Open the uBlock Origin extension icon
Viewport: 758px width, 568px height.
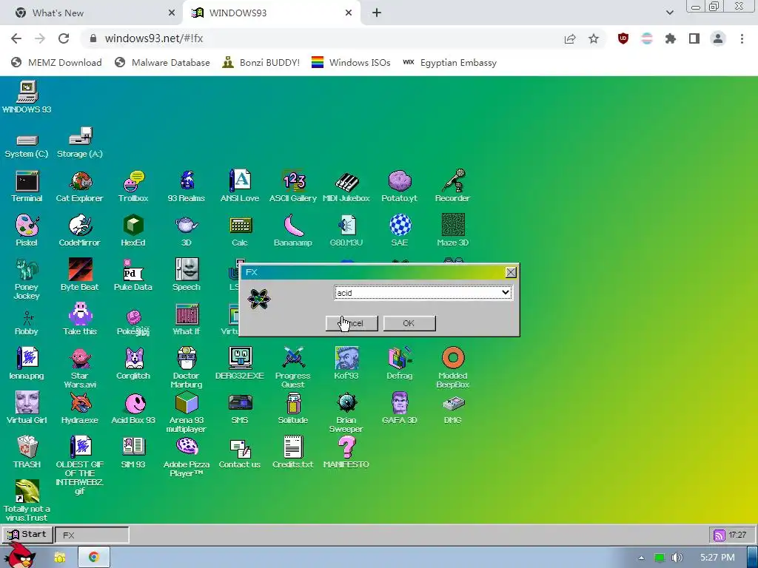(x=623, y=38)
